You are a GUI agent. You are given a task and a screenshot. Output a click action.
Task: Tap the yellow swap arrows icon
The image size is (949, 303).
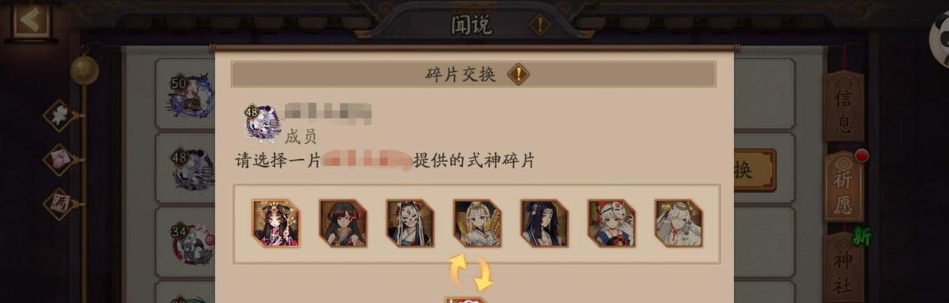tap(471, 273)
